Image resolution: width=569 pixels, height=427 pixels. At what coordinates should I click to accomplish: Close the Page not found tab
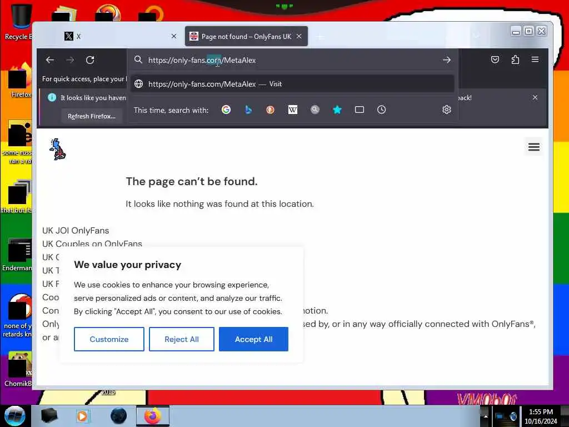coord(299,36)
